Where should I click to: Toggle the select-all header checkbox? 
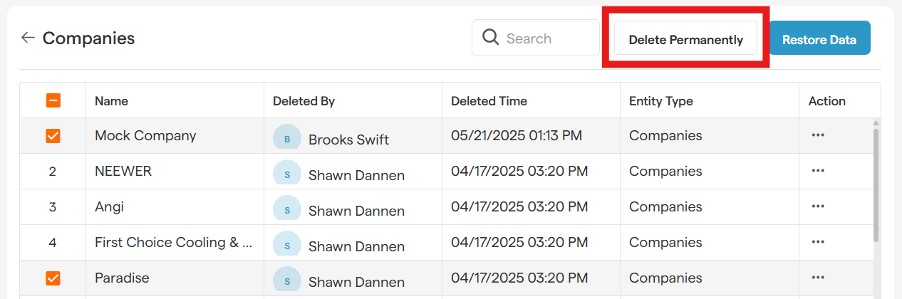[x=53, y=100]
